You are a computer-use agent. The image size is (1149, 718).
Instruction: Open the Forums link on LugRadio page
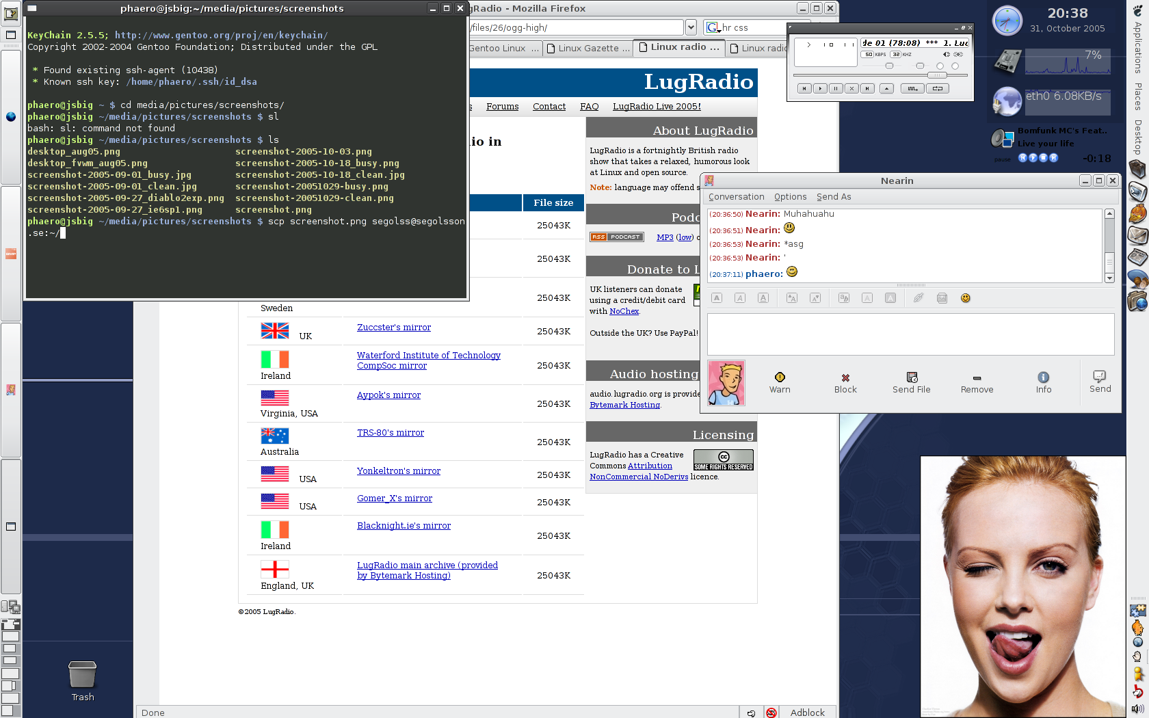(x=503, y=107)
